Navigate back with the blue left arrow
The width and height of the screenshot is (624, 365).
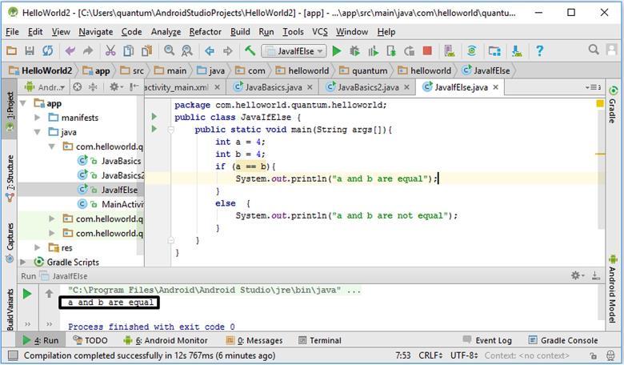point(210,50)
